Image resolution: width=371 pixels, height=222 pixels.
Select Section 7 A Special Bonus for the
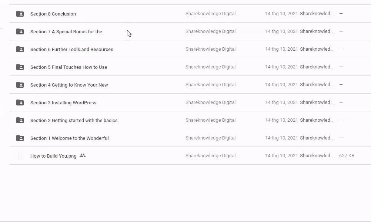coord(66,32)
